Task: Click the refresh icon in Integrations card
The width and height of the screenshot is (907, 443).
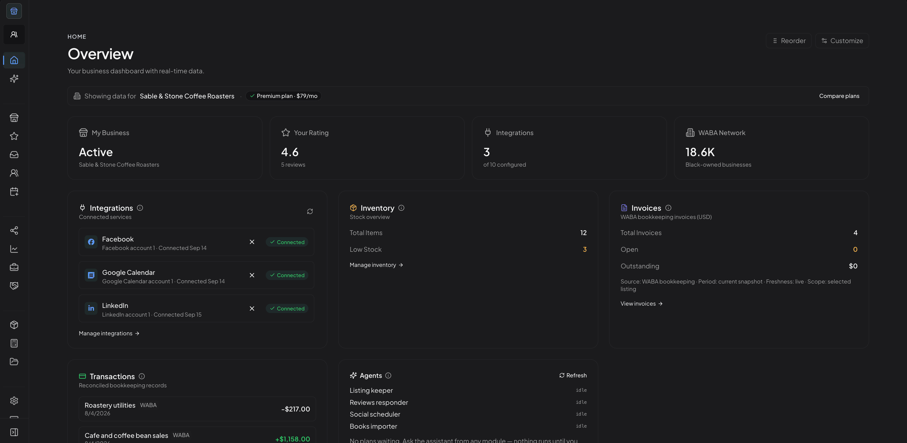Action: (310, 212)
